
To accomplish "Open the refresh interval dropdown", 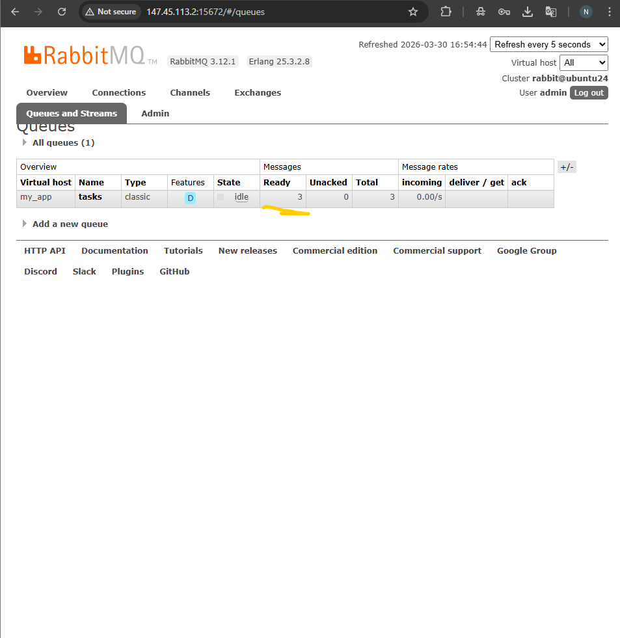I will [548, 44].
